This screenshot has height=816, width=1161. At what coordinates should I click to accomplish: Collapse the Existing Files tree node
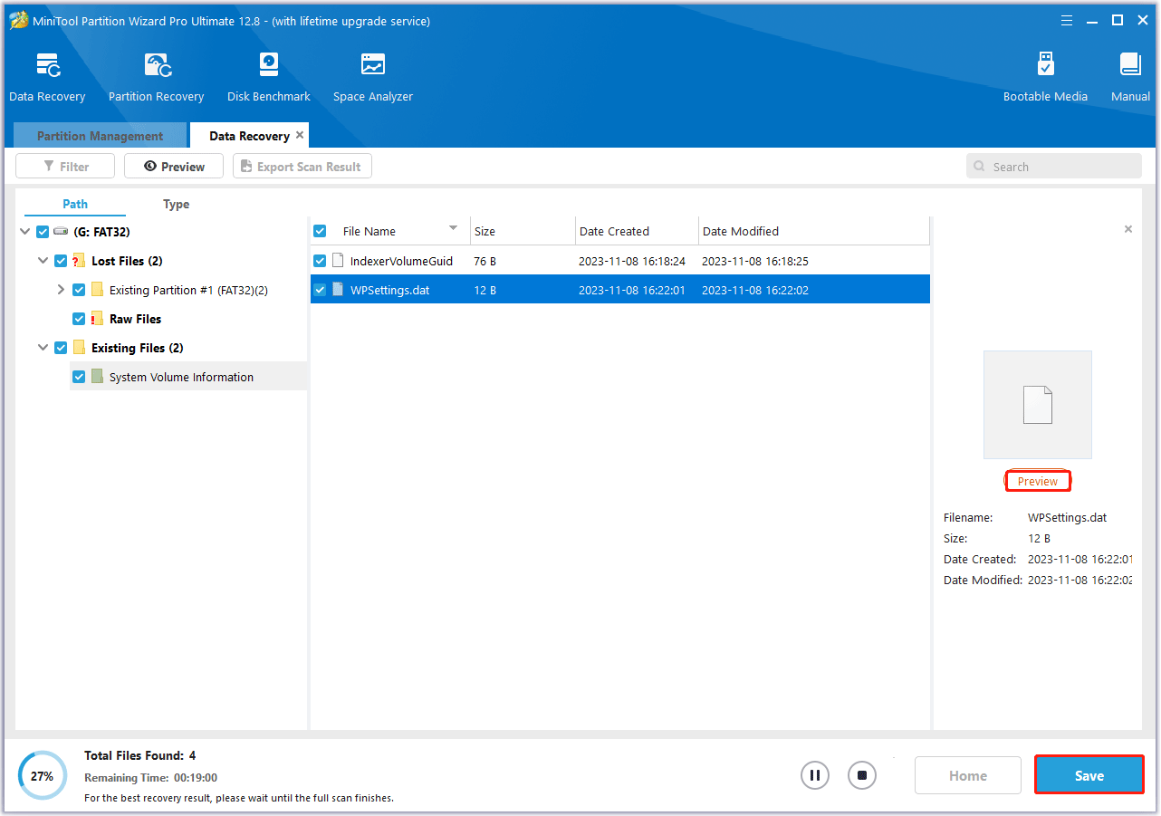43,348
